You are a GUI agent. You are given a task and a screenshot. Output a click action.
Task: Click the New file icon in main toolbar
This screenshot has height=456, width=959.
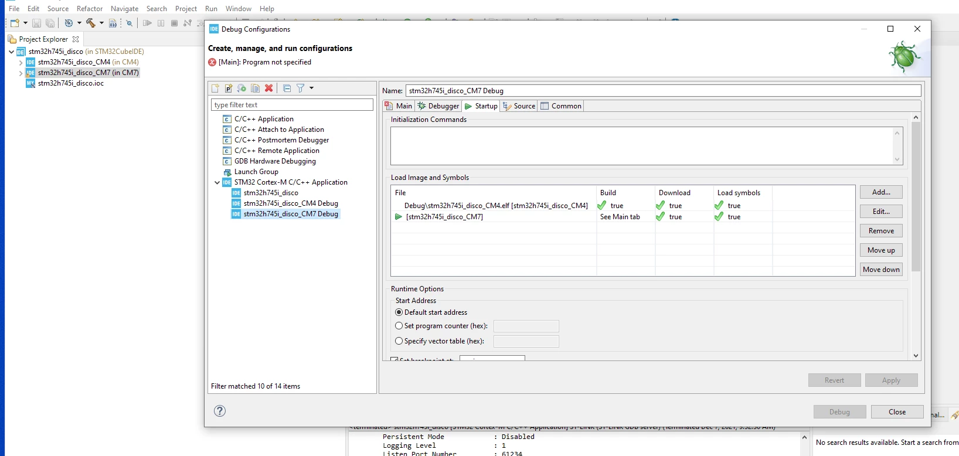point(15,23)
